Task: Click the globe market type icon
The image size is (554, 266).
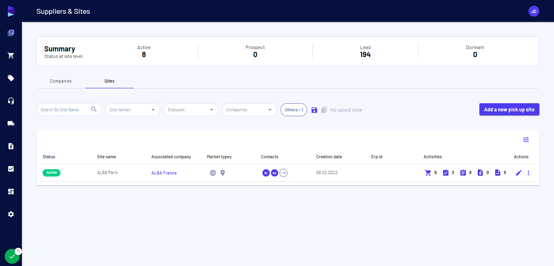Action: [x=213, y=173]
